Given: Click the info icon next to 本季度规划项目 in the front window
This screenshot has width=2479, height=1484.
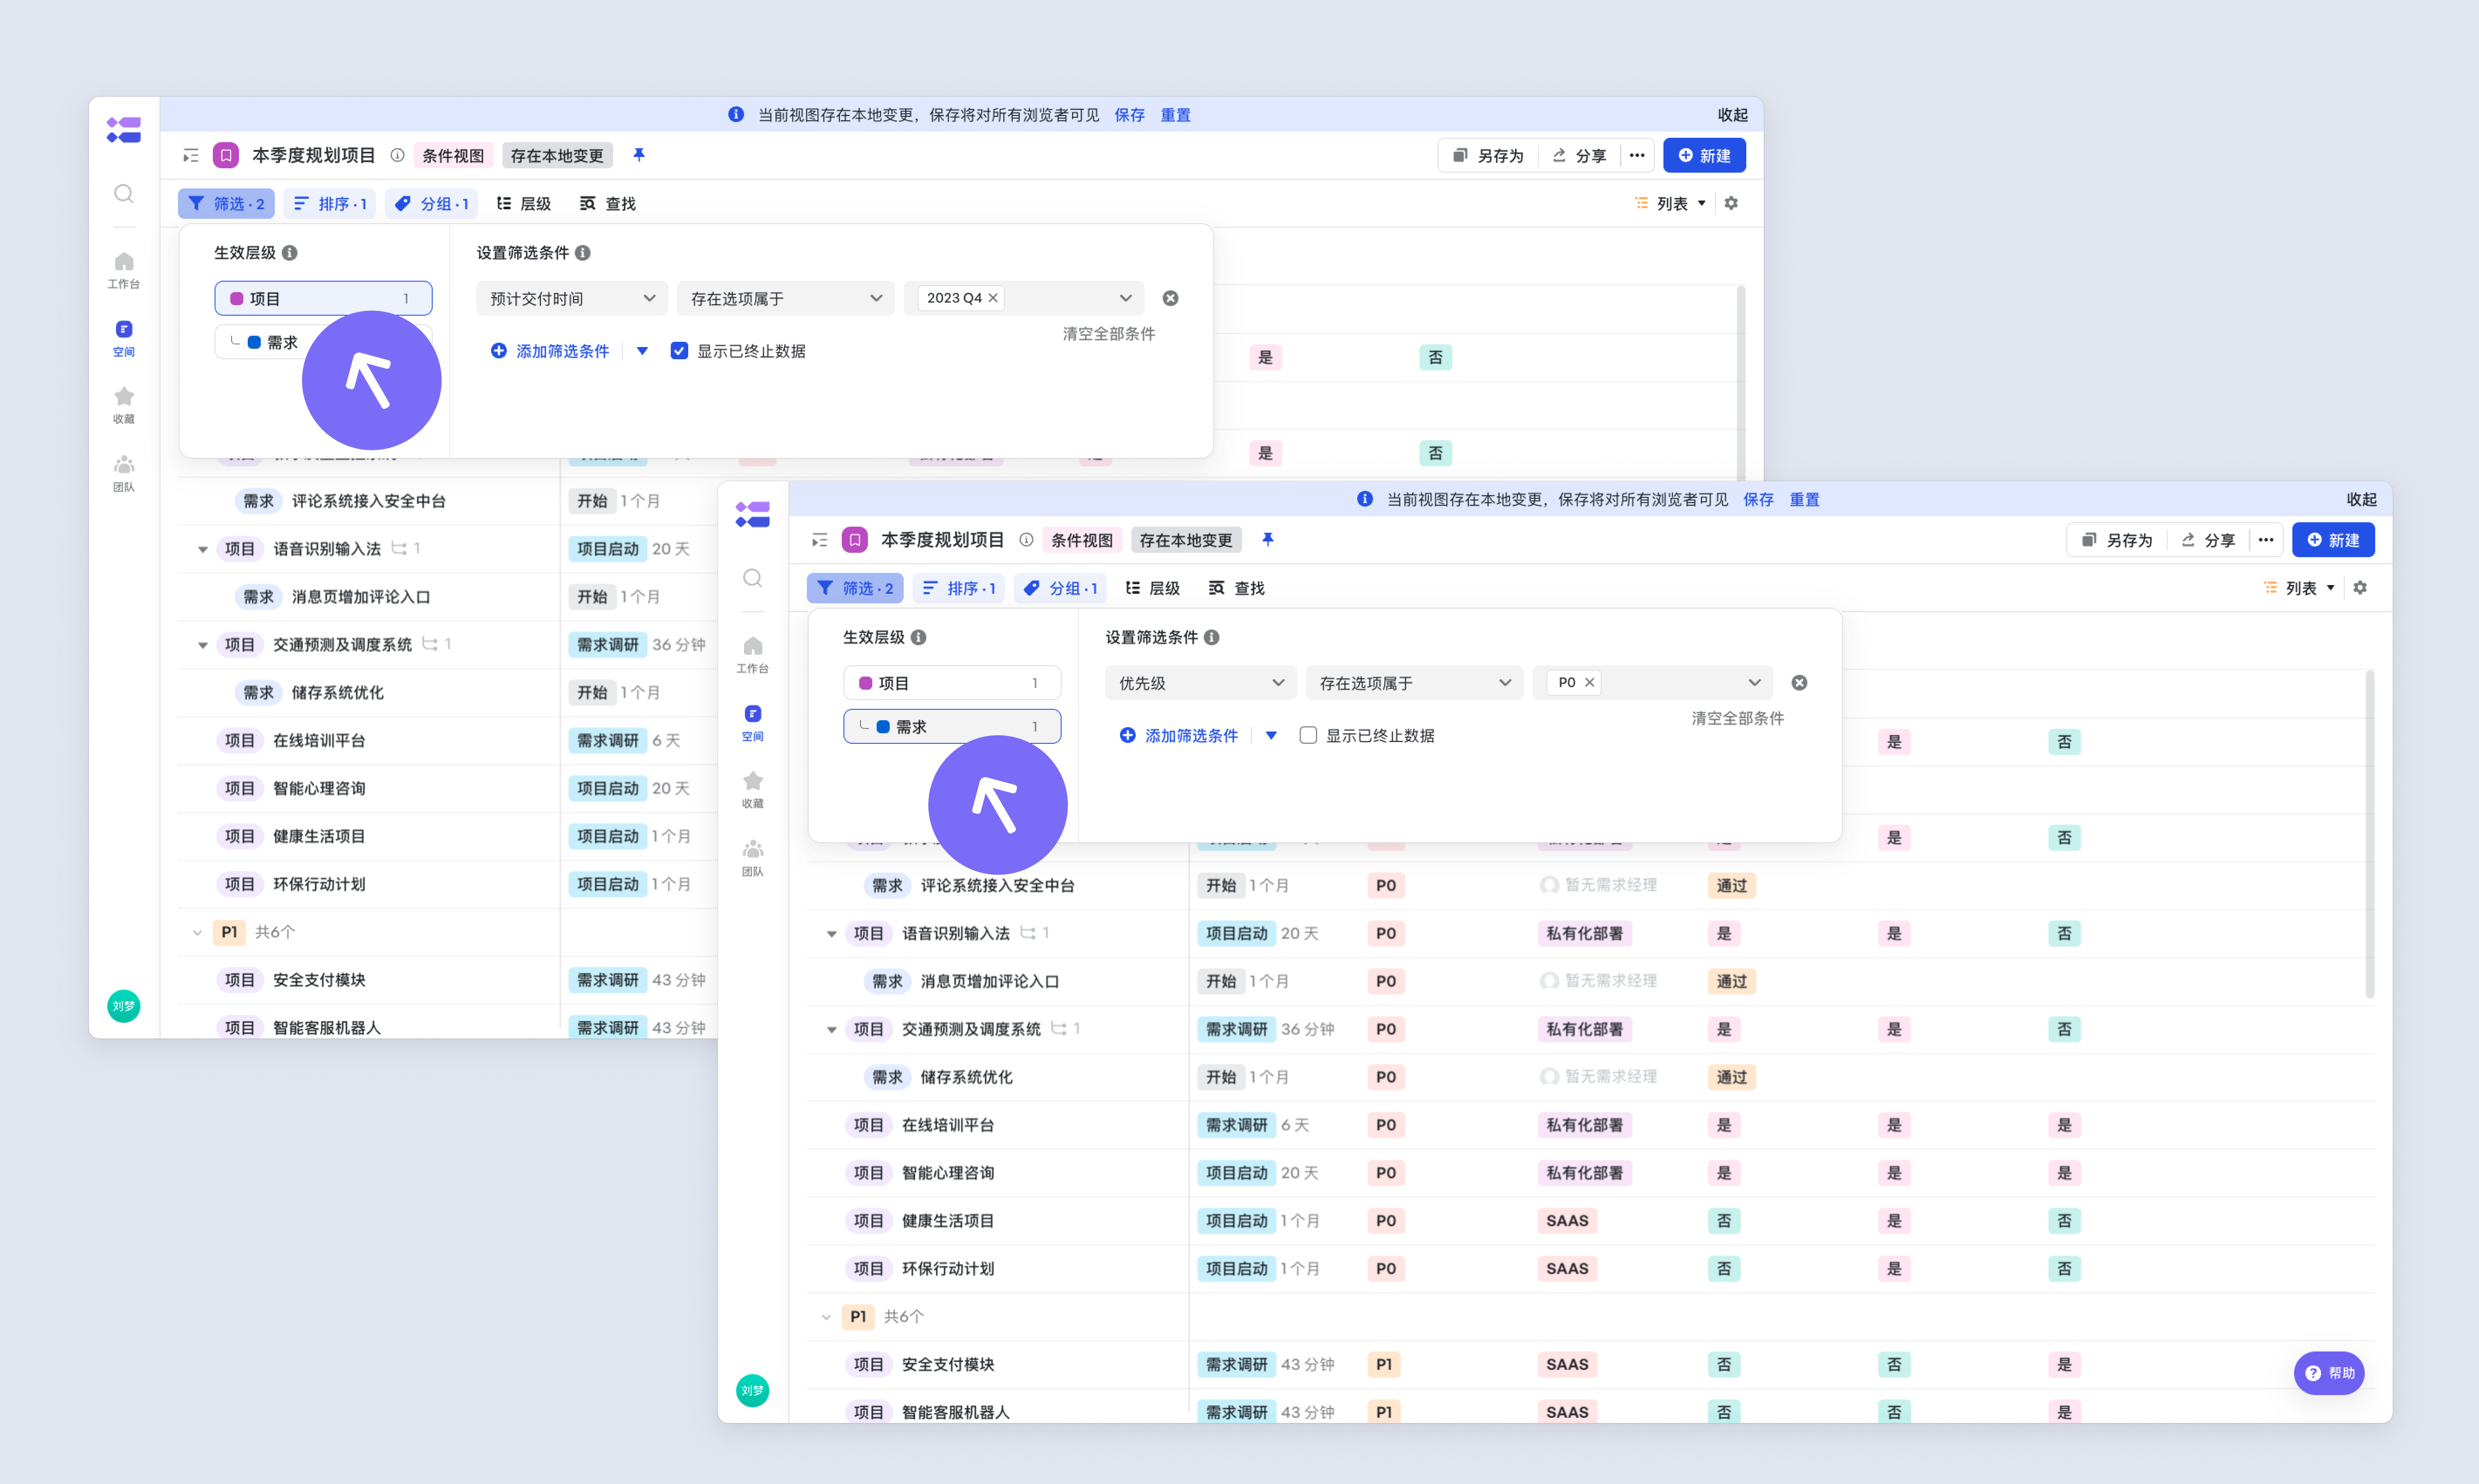Looking at the screenshot, I should pos(1026,540).
